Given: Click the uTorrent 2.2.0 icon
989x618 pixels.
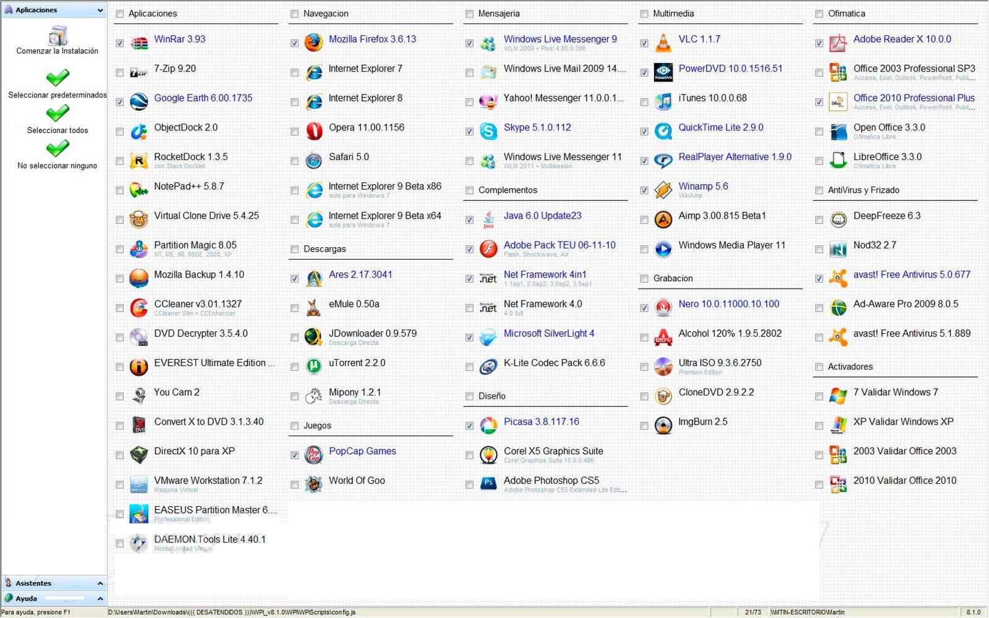Looking at the screenshot, I should (314, 367).
